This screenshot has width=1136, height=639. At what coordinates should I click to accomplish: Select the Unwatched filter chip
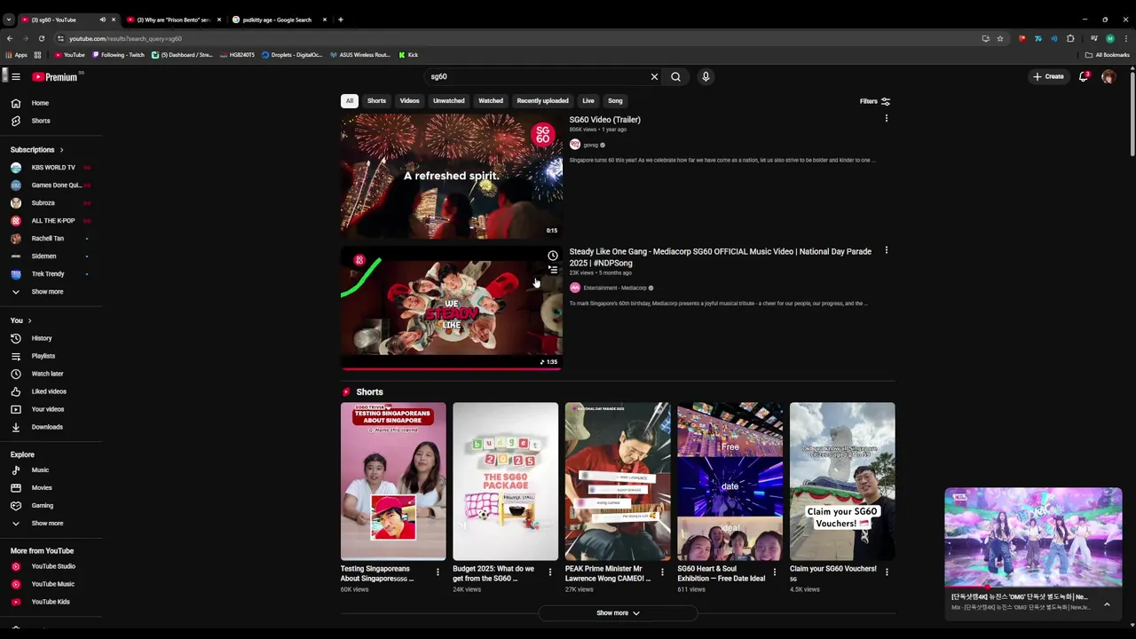(x=449, y=100)
